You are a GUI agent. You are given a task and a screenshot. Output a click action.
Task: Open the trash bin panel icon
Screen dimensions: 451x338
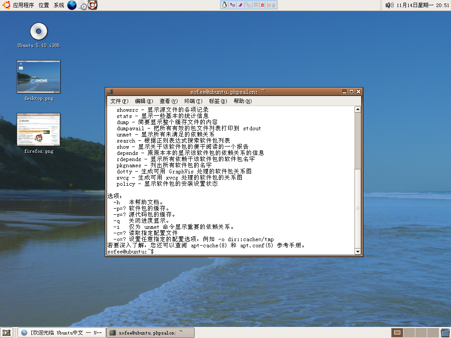[445, 333]
